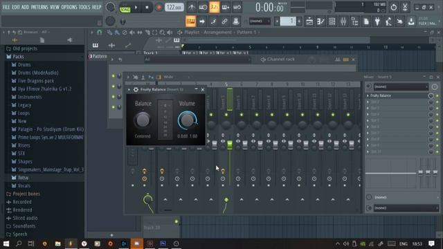This screenshot has height=249, width=443.
Task: Stop playback with the stop button
Action: (x=147, y=8)
